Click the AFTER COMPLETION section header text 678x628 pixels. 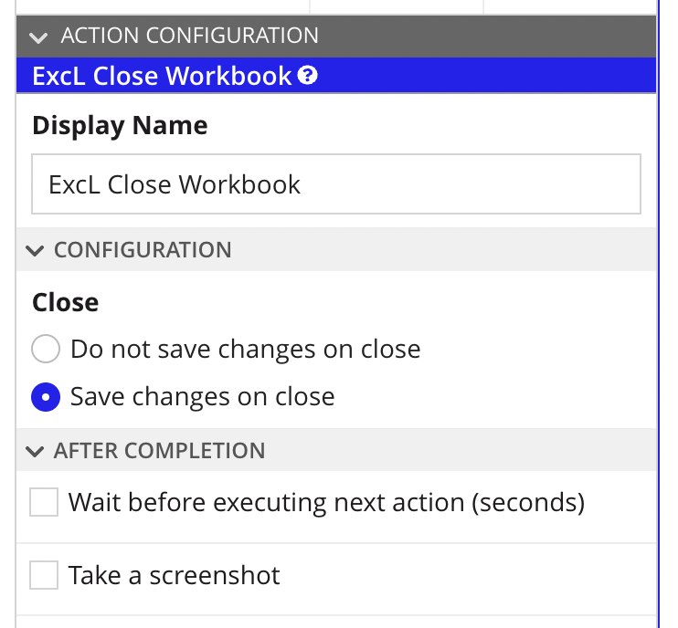[160, 451]
